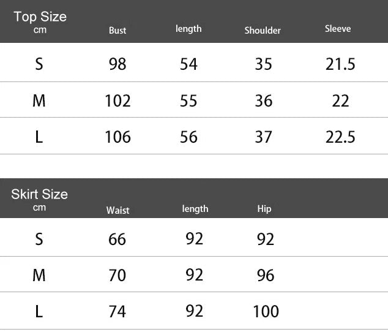Click the Skirt Size heading

pyautogui.click(x=39, y=194)
